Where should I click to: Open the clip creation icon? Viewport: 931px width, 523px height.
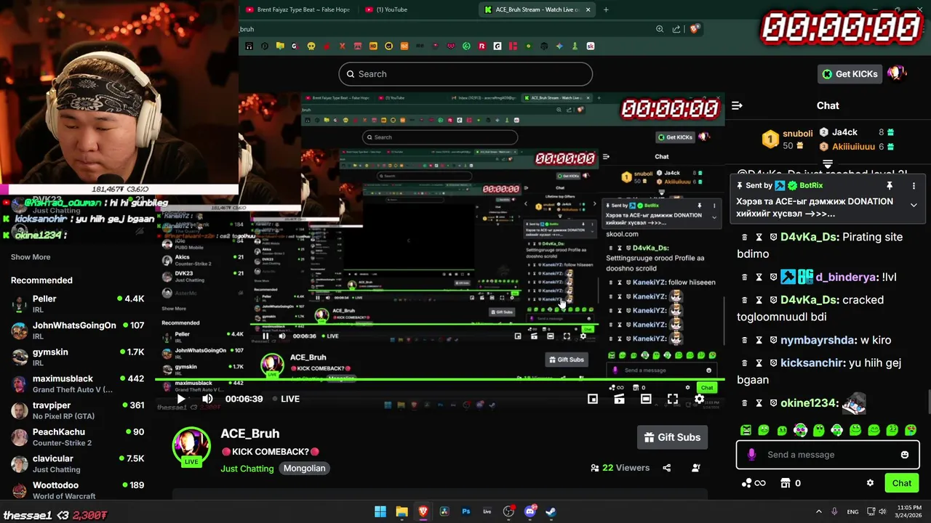(619, 399)
